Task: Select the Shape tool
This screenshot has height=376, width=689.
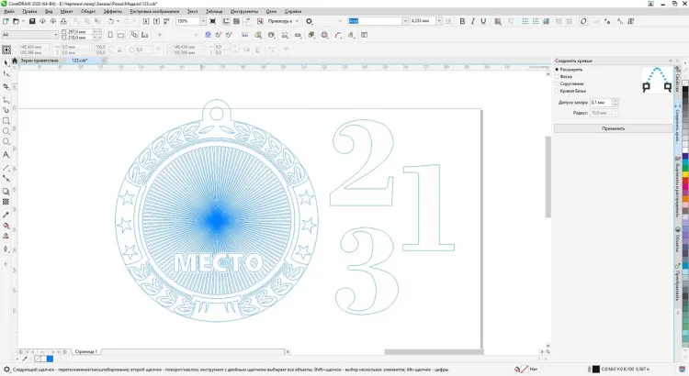Action: point(6,74)
